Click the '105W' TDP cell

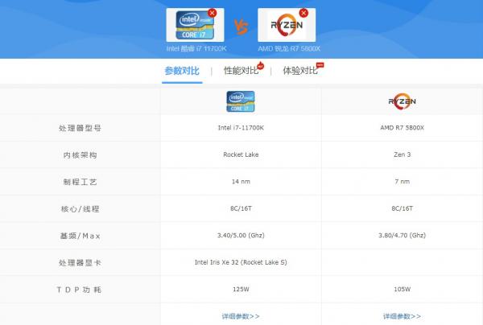point(402,290)
